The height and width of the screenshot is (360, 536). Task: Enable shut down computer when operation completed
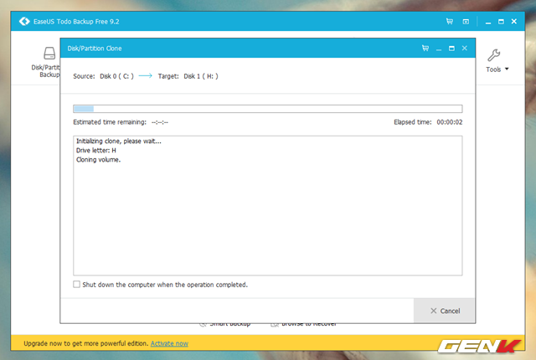[x=76, y=284]
